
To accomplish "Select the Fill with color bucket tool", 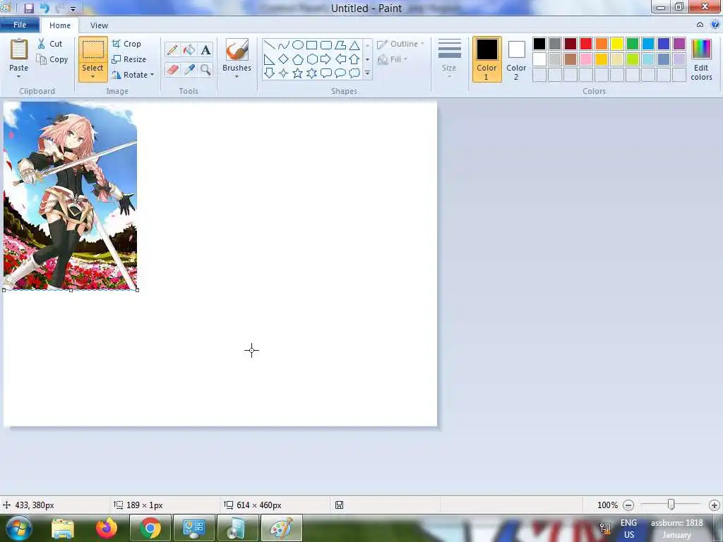I will (x=189, y=50).
